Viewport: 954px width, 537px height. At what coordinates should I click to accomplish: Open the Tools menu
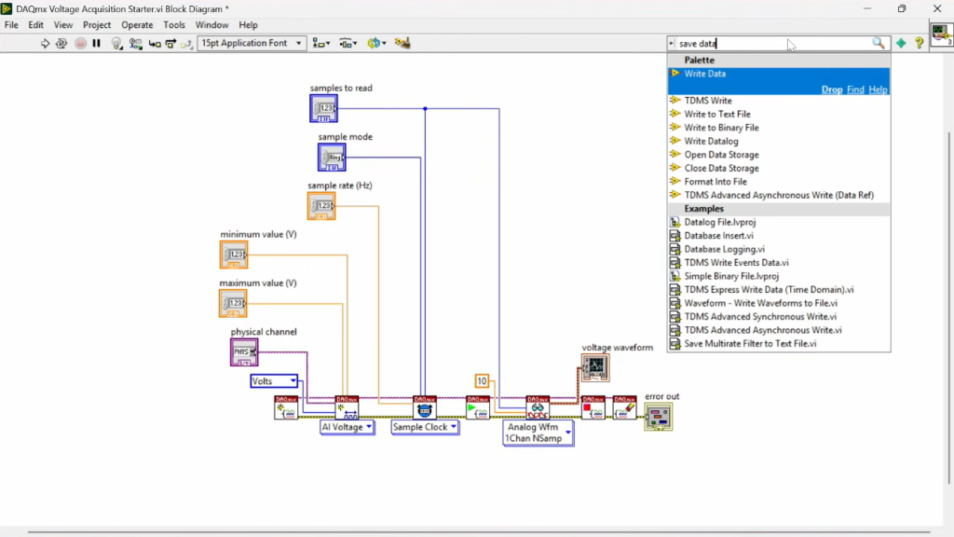point(174,25)
